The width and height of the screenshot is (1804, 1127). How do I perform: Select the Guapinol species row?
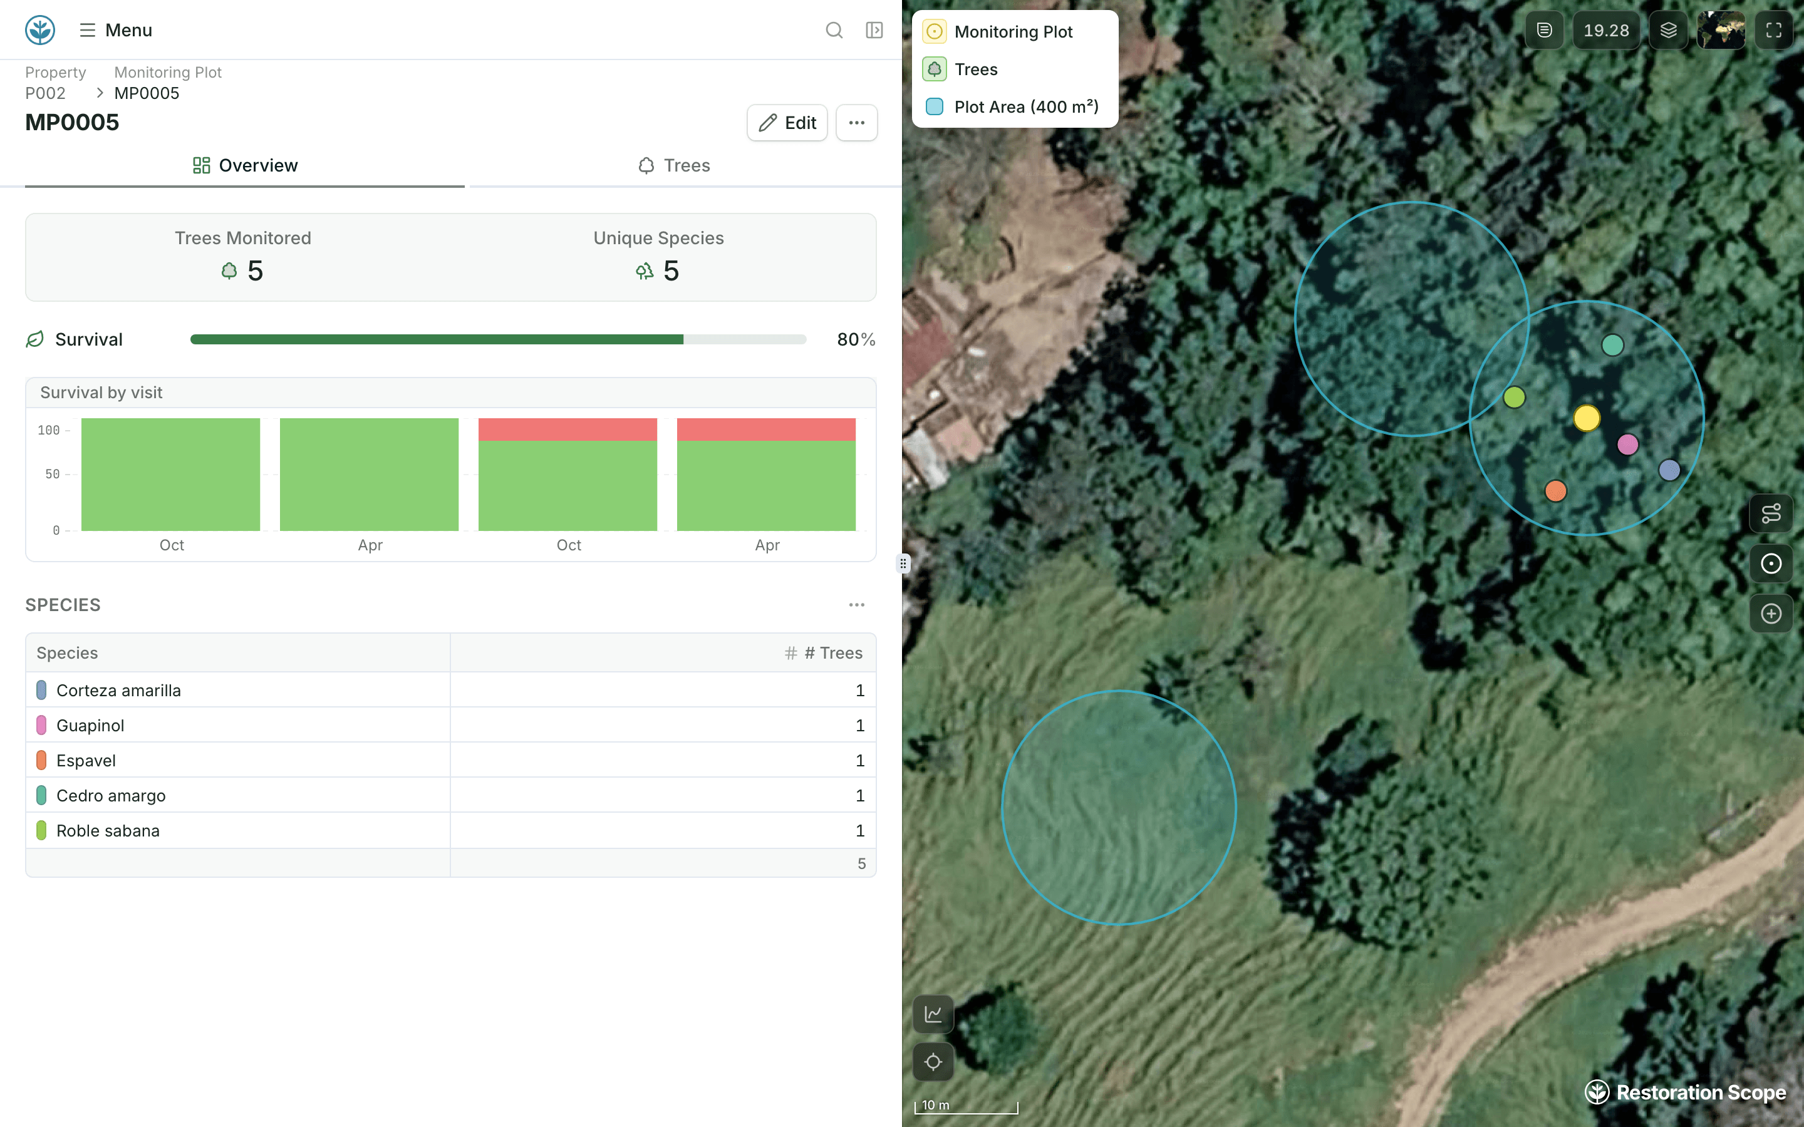coord(451,725)
